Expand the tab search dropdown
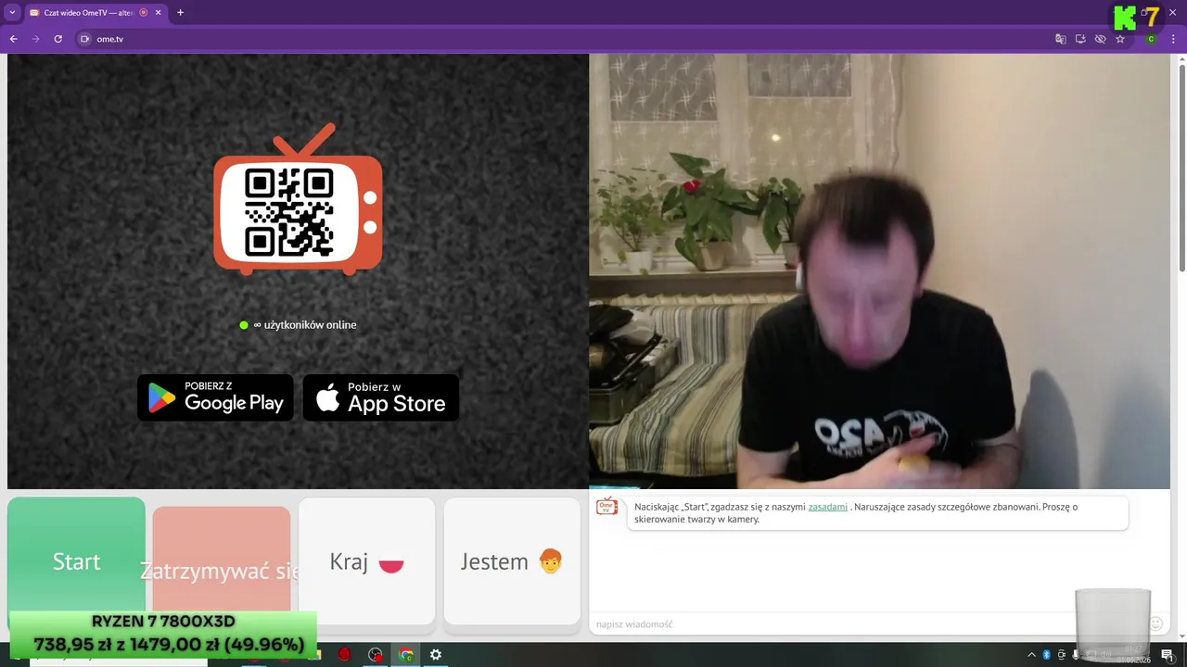The image size is (1187, 667). (12, 13)
